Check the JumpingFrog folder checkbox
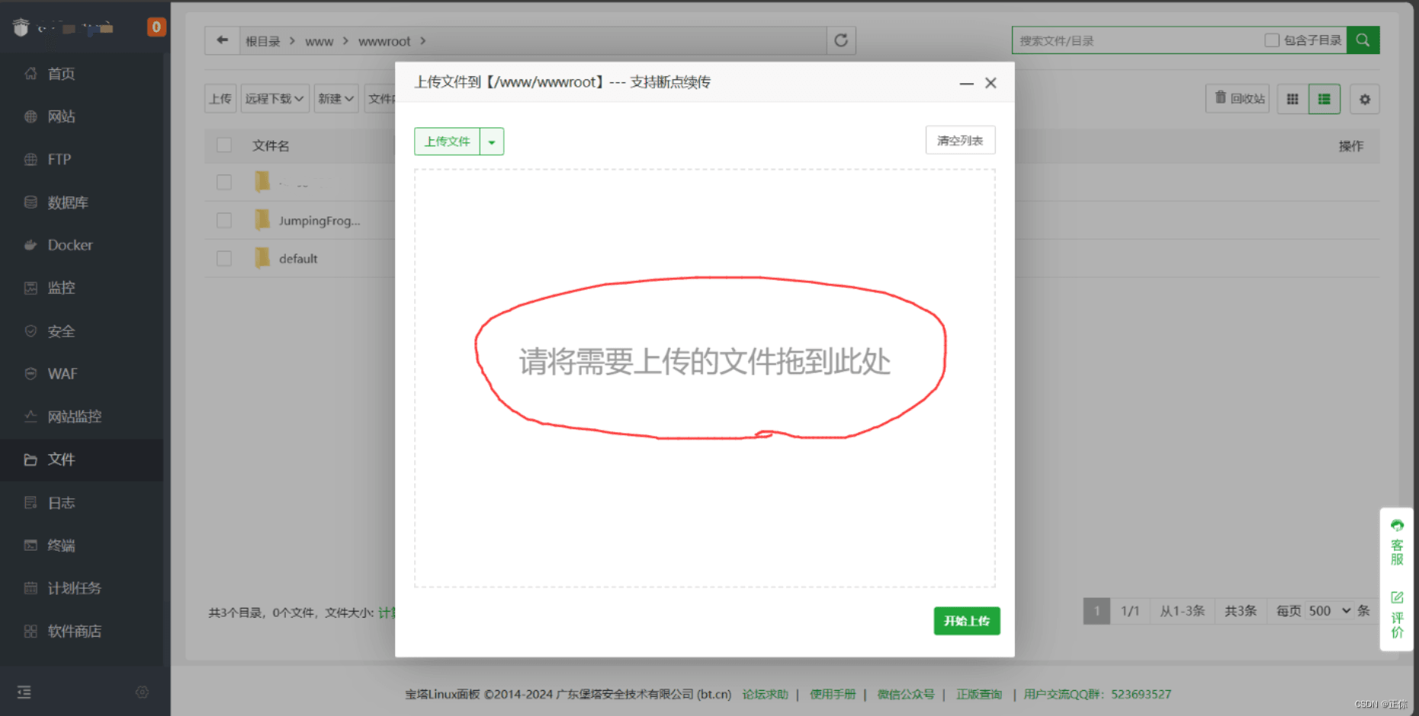The height and width of the screenshot is (716, 1419). coord(224,220)
